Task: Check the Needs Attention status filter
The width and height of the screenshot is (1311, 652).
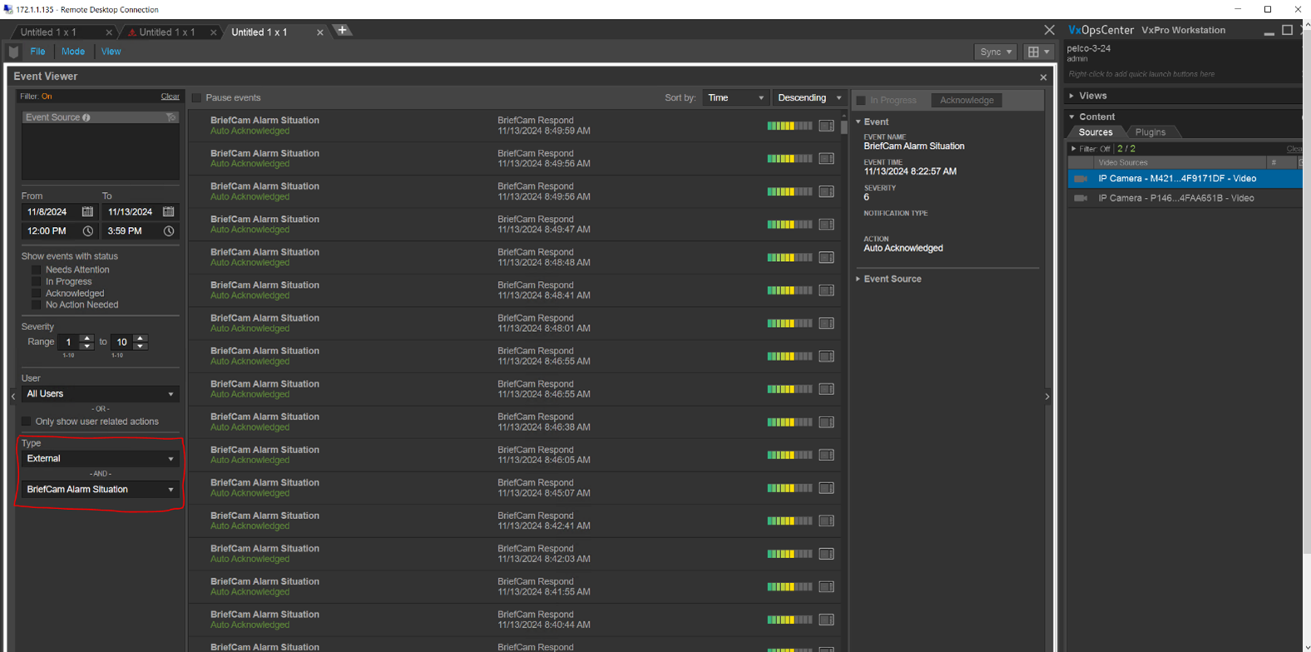Action: pos(36,269)
